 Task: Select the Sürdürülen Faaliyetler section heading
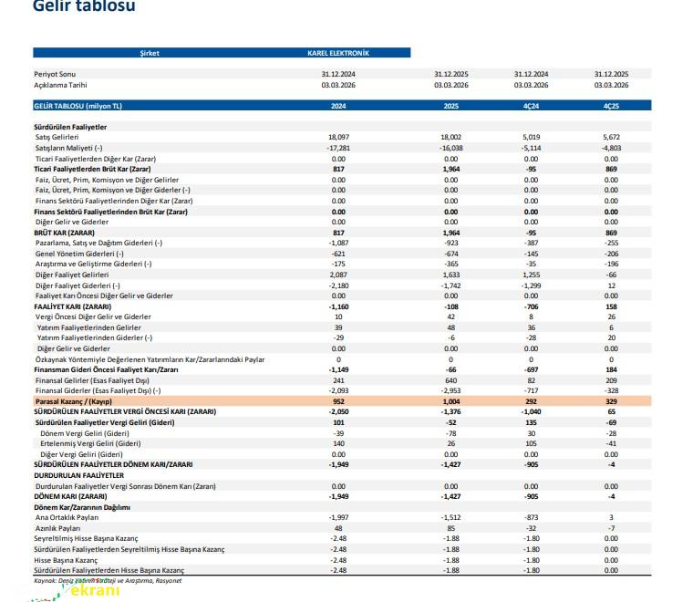[x=70, y=126]
